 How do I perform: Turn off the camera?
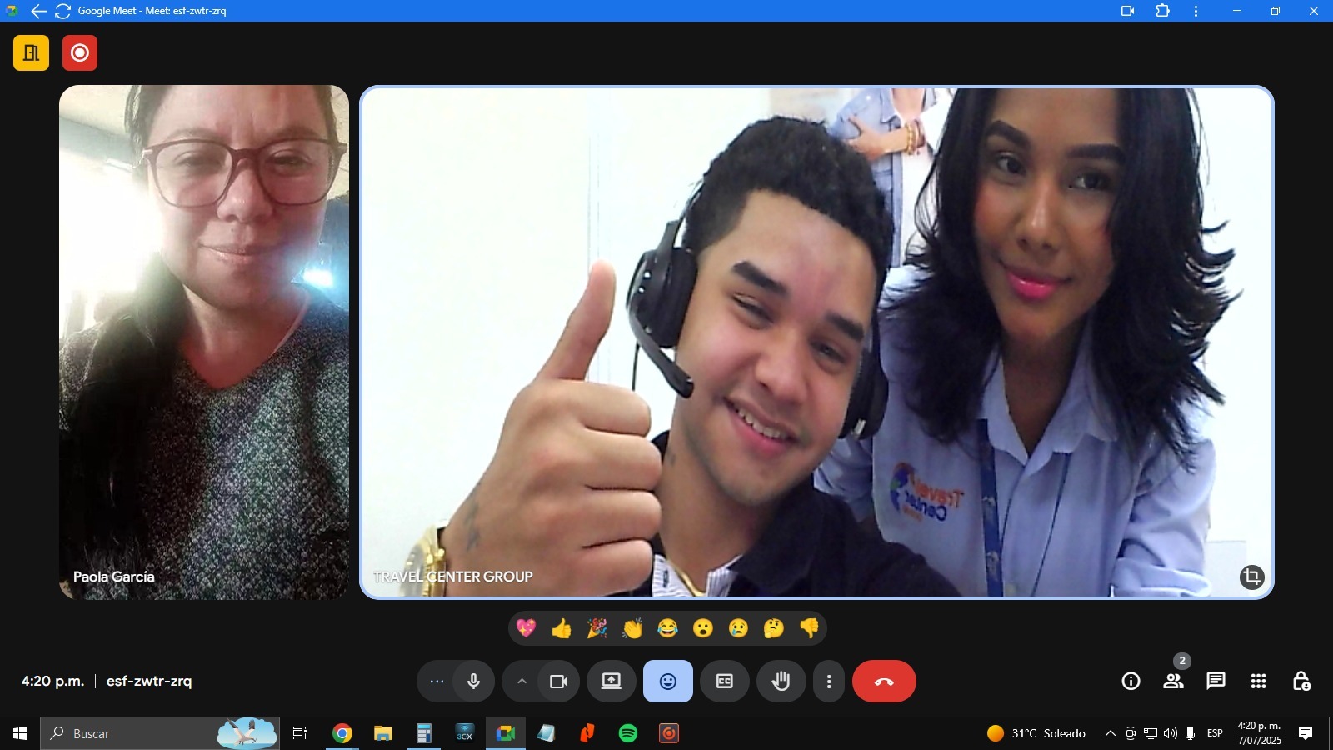(558, 682)
